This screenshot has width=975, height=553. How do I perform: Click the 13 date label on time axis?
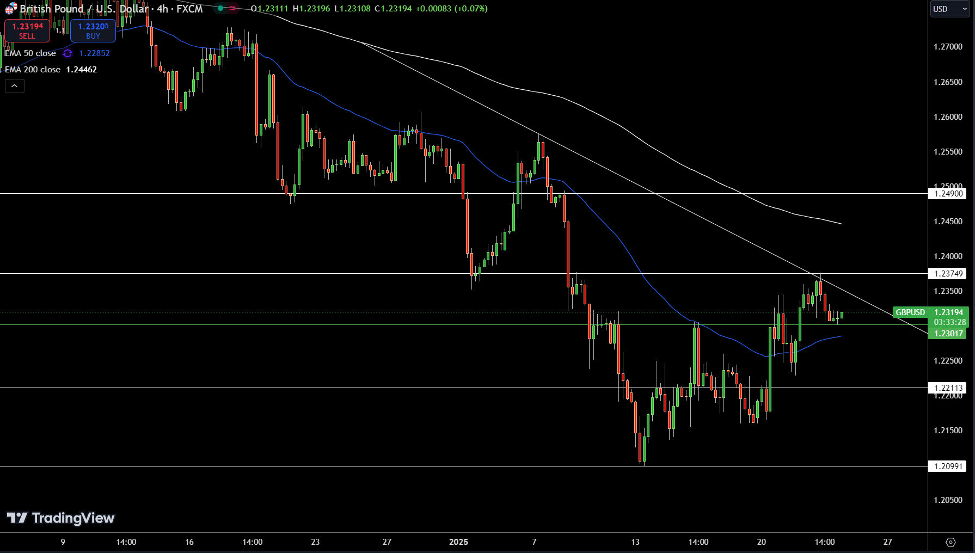(635, 542)
